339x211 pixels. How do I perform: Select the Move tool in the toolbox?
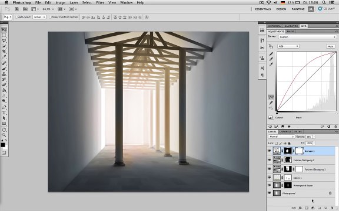click(x=4, y=29)
